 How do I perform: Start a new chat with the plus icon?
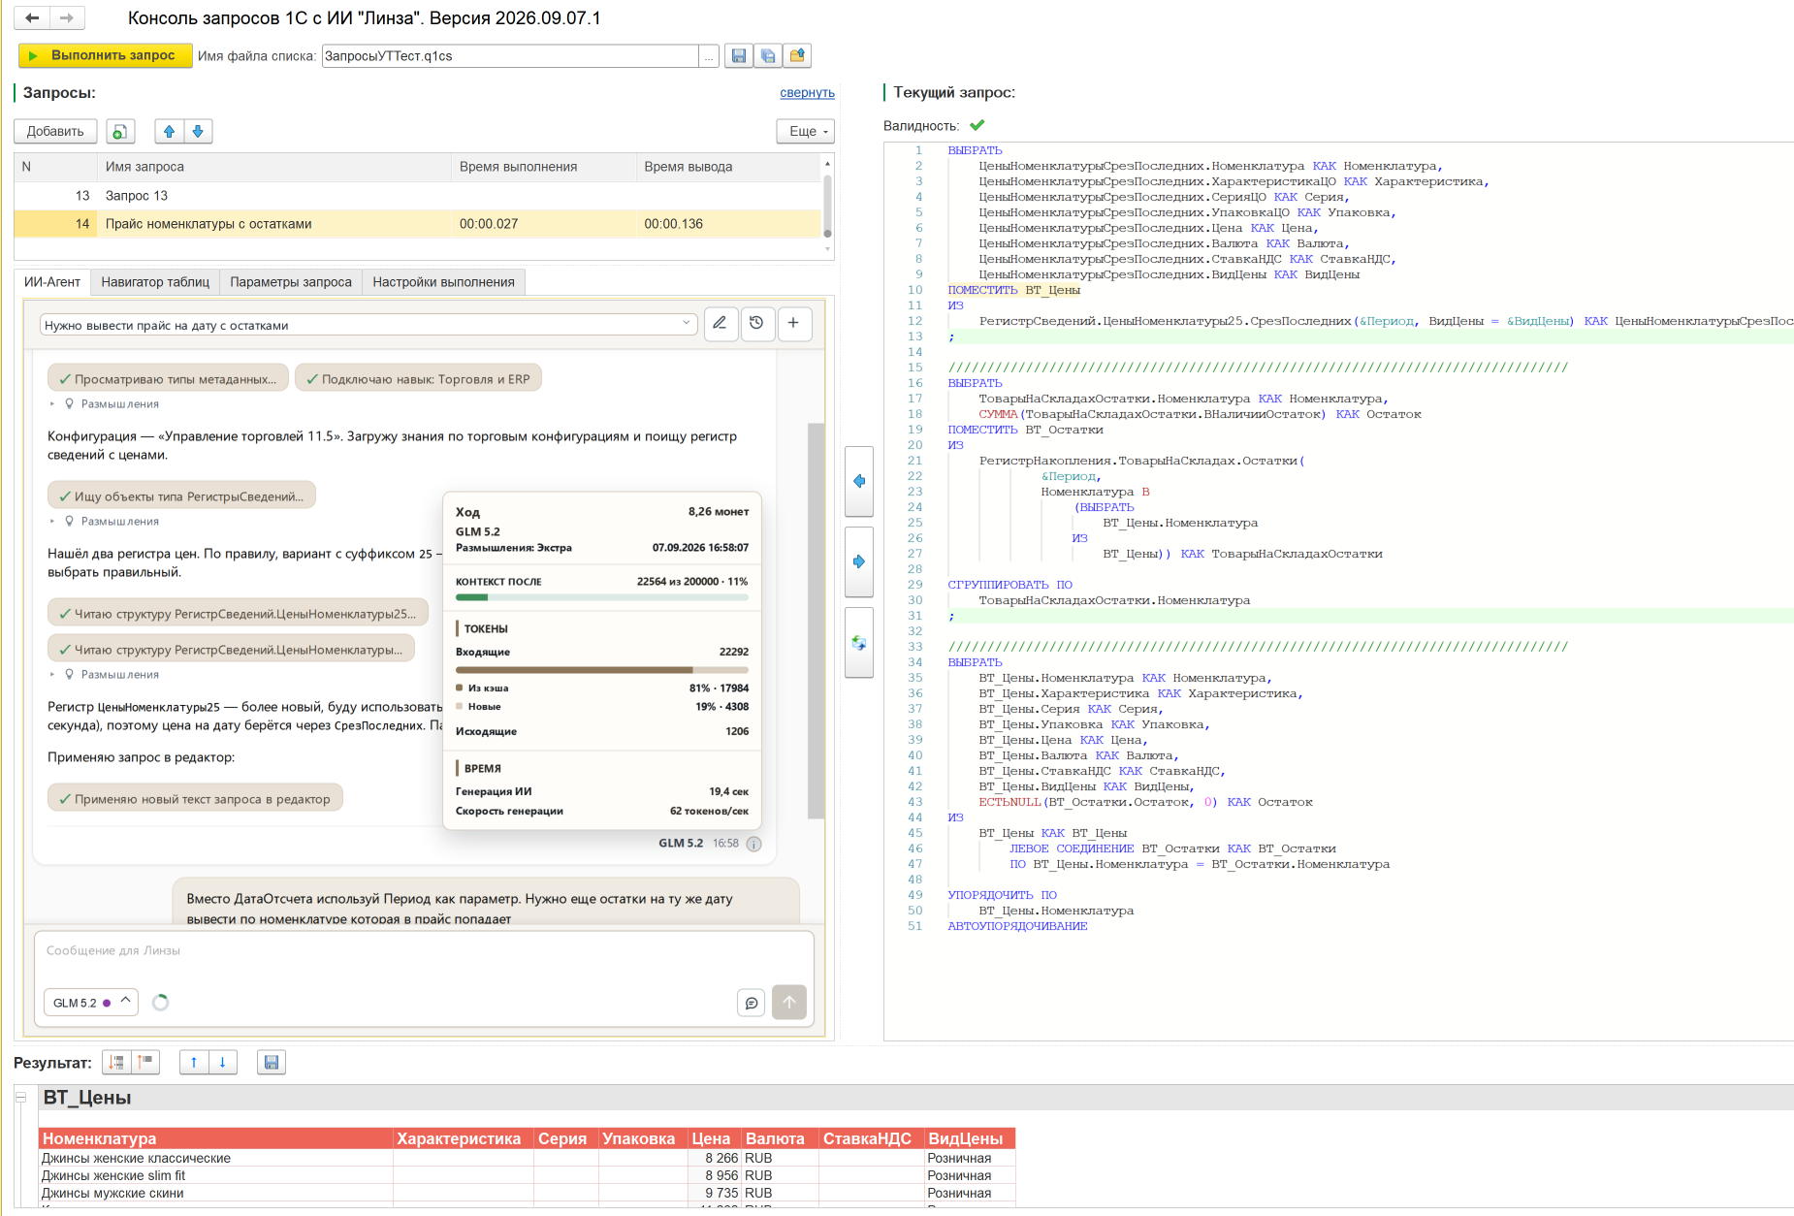tap(793, 323)
